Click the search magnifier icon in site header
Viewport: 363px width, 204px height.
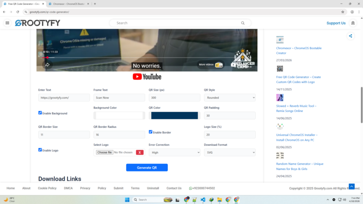(x=242, y=23)
